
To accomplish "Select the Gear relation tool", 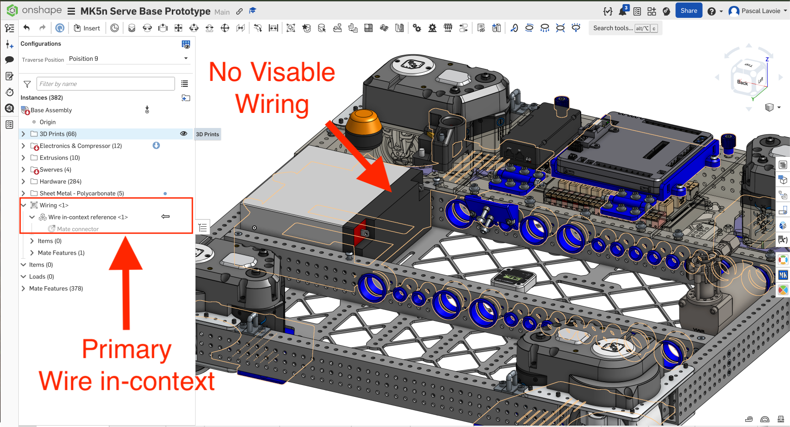I will click(x=417, y=28).
